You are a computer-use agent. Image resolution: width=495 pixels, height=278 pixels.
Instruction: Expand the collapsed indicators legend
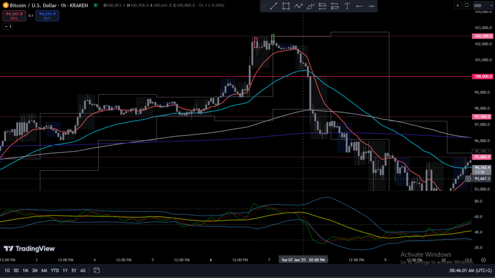pos(7,27)
